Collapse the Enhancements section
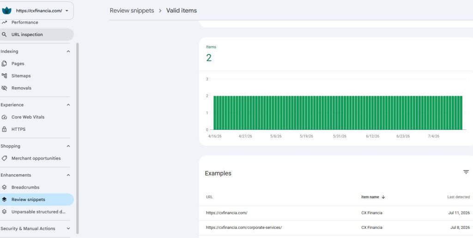The height and width of the screenshot is (238, 473). pos(68,175)
